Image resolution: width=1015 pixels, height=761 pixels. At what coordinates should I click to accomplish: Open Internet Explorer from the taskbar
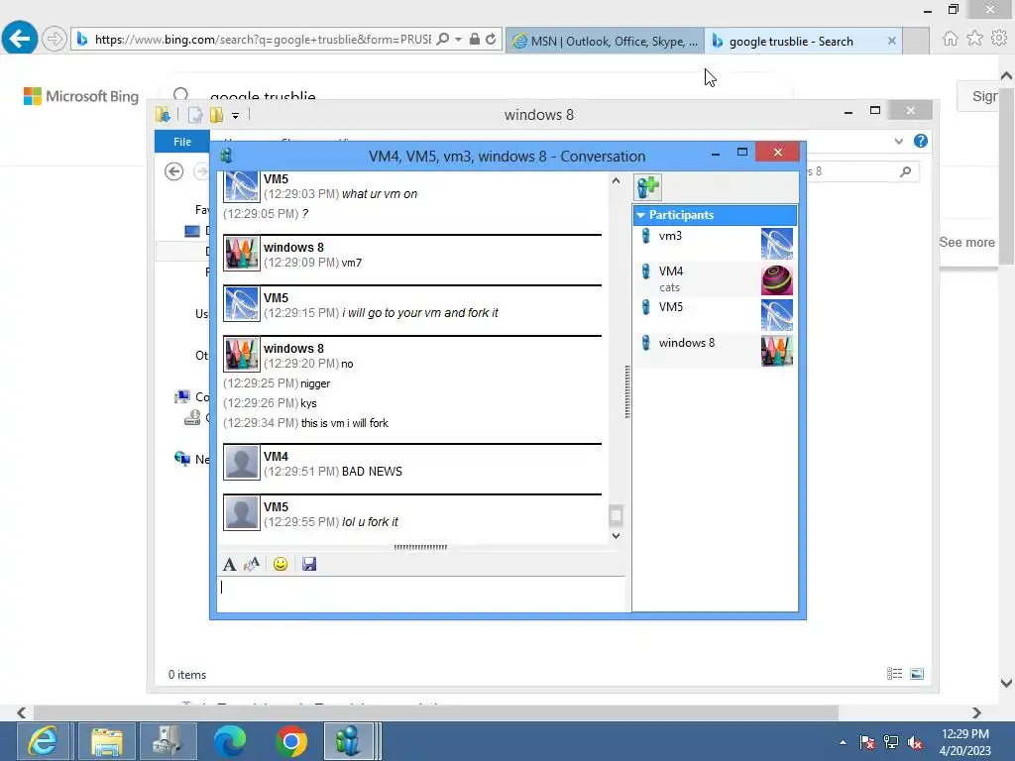point(43,741)
